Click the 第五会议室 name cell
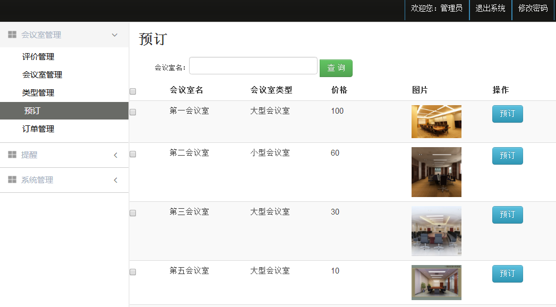The width and height of the screenshot is (556, 307). coord(190,271)
